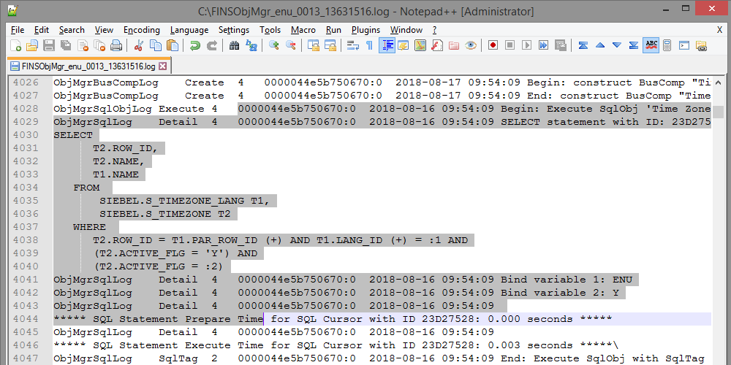This screenshot has width=731, height=365.
Task: Select the FINSObjMgr_enu_0013_13631516.log tab
Action: coord(83,66)
